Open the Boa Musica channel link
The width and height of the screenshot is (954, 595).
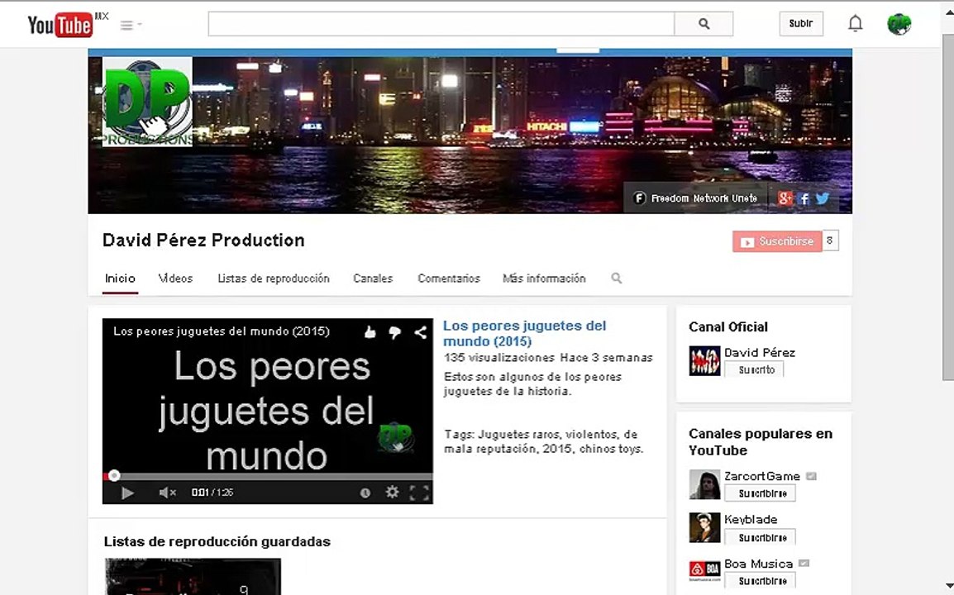[x=758, y=564]
